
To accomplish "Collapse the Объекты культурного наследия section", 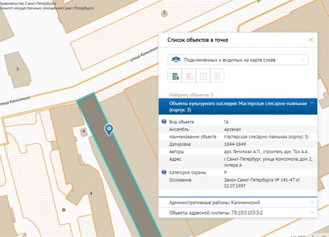I will point(311,103).
